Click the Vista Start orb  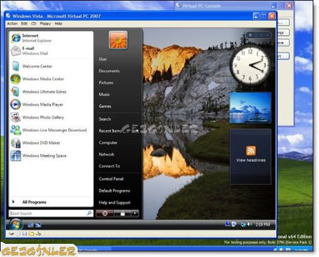[16, 225]
